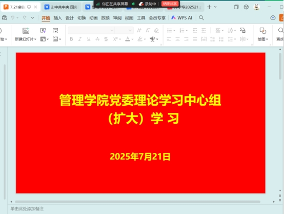Viewport: 284px width, 214px height.
Task: Toggle Italic formatting
Action: (80, 39)
